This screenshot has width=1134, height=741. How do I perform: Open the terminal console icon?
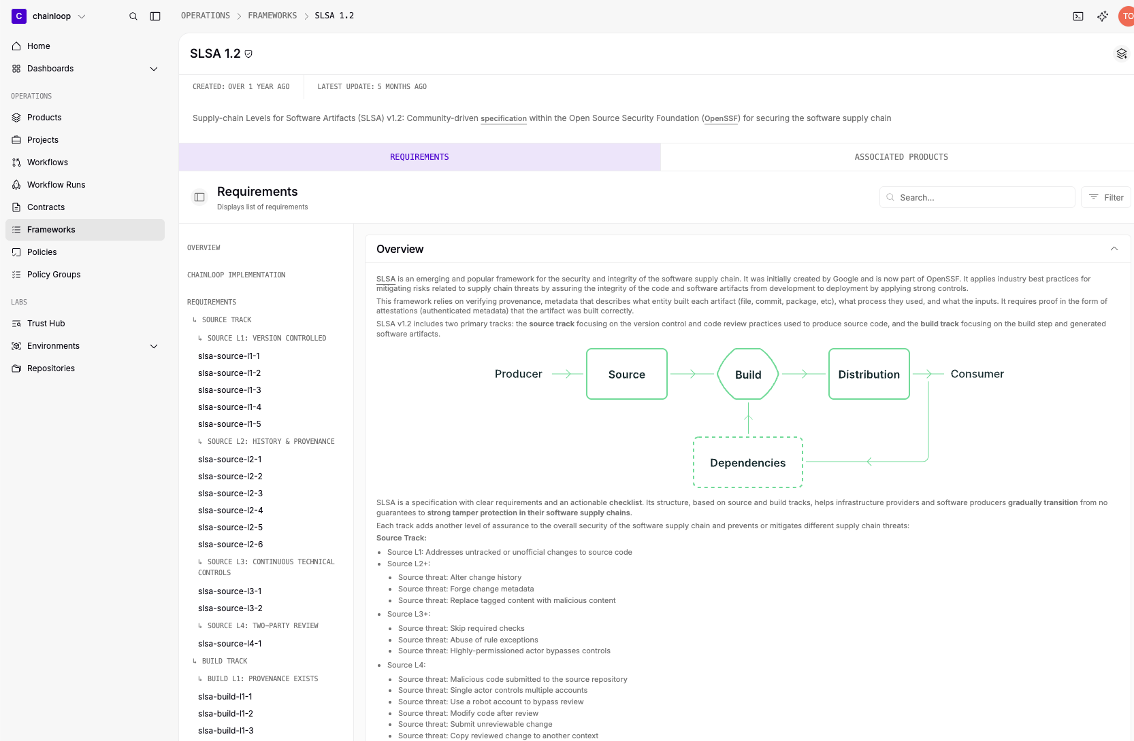1078,16
